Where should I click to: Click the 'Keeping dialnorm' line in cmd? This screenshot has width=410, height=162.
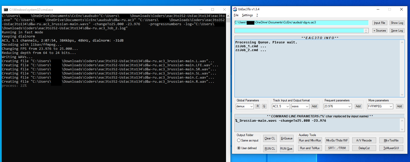click(18, 36)
